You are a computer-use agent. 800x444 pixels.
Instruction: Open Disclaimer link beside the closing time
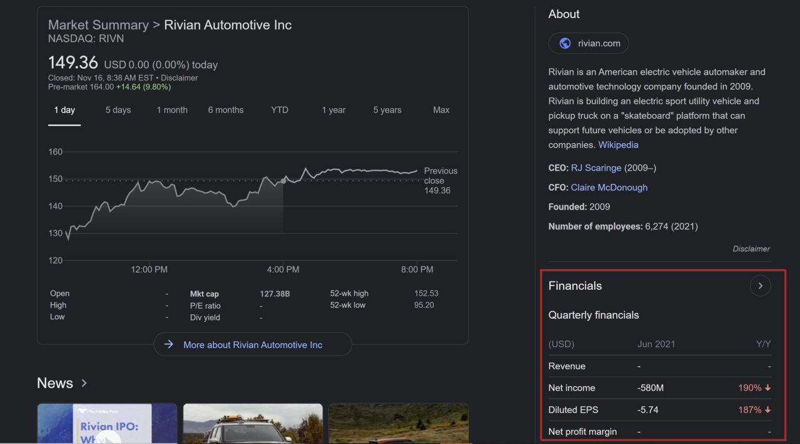180,78
